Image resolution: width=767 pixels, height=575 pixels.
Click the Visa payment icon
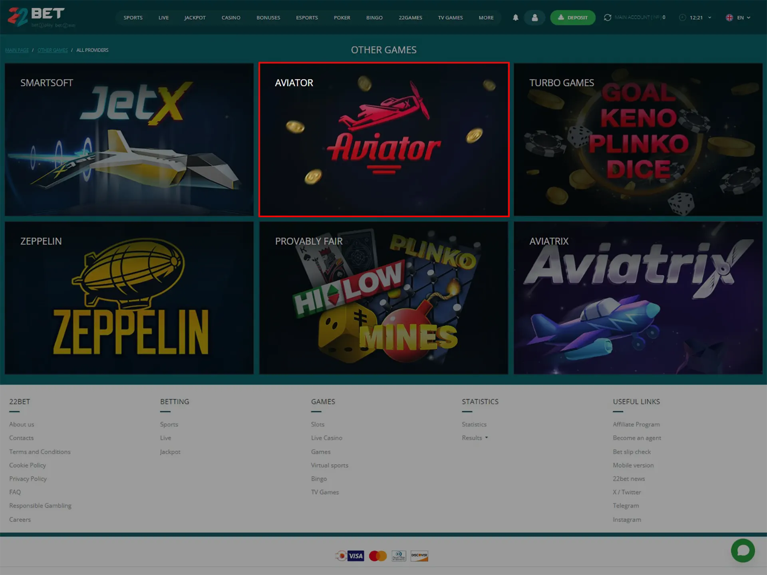(x=356, y=556)
